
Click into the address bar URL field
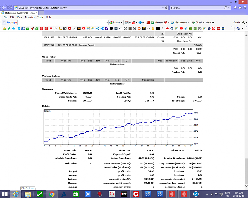89,8
